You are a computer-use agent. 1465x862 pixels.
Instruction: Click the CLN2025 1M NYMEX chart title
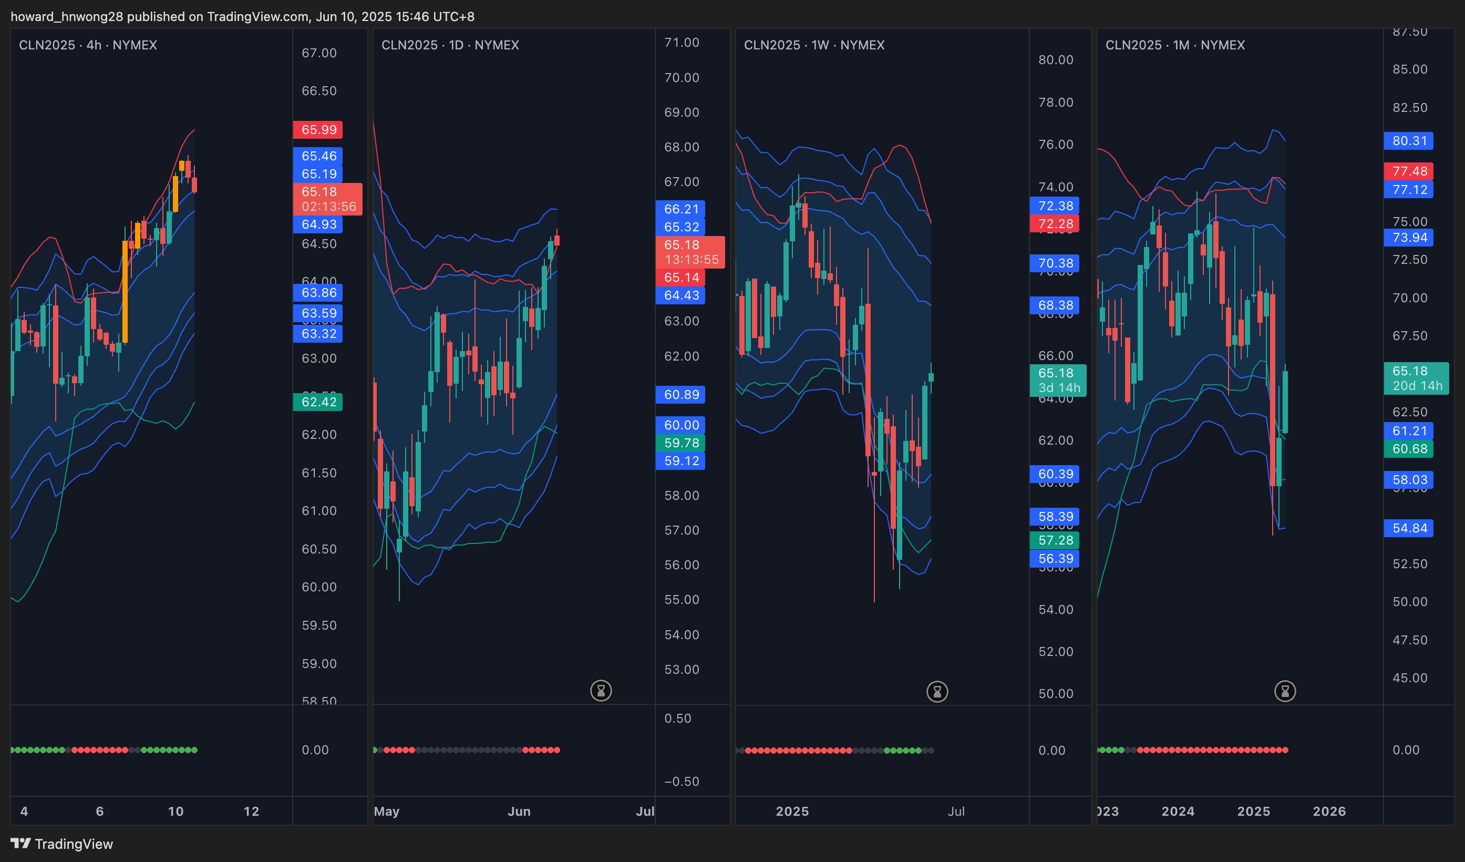pyautogui.click(x=1175, y=45)
